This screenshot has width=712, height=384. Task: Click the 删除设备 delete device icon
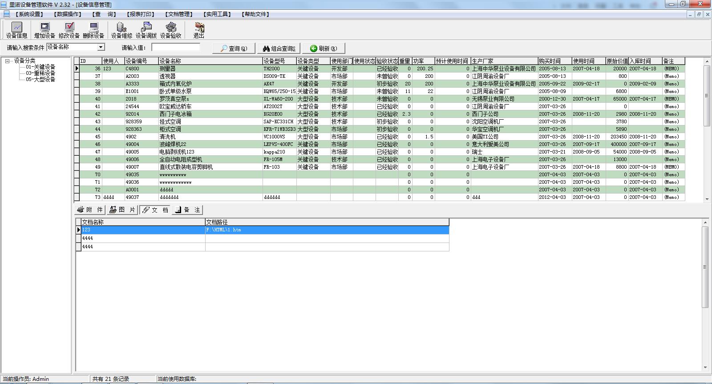93,30
